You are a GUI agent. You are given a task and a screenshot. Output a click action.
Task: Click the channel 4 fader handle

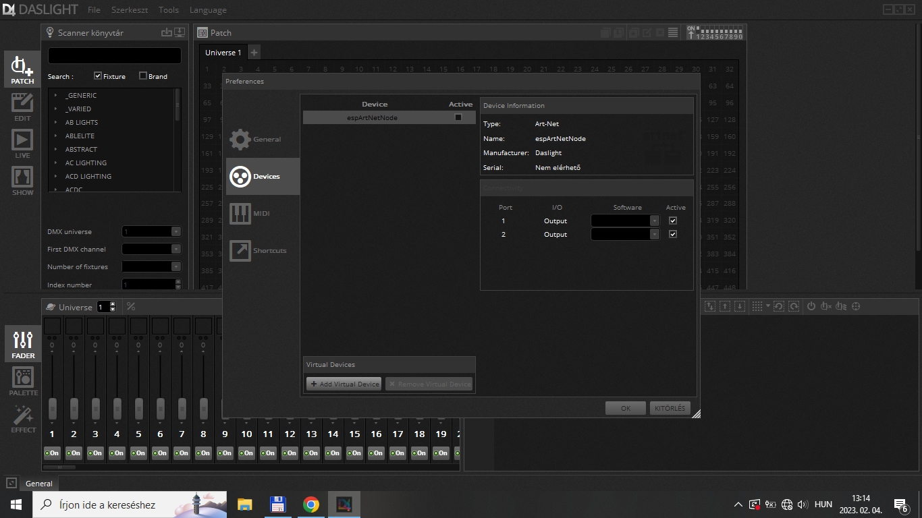[x=117, y=408]
